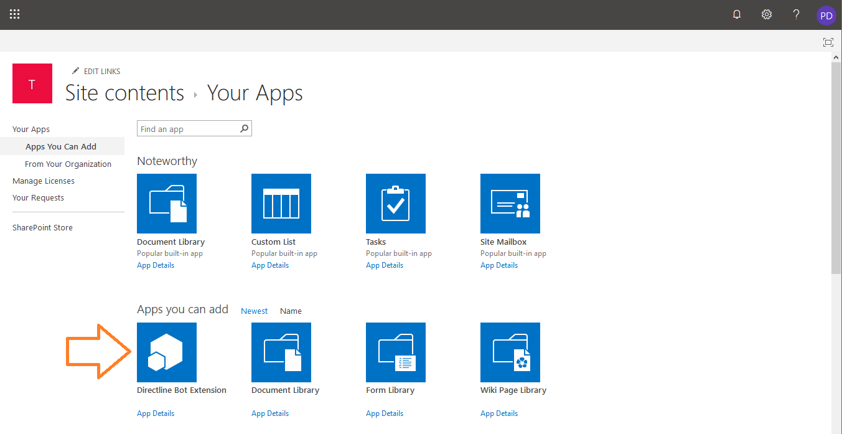Screen dimensions: 842x434
Task: Click the vertical scrollbar thumb
Action: click(836, 168)
